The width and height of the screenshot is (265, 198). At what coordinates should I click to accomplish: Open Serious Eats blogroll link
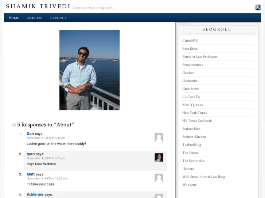191,129
